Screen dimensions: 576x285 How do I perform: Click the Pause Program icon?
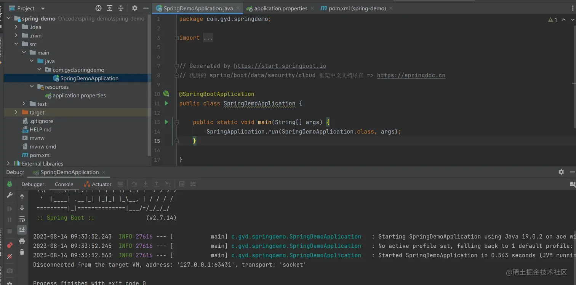coord(10,220)
